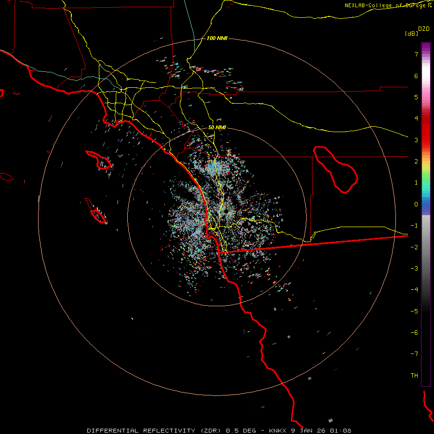The image size is (434, 434).
Task: Click the 6 dB scale tick label
Action: 416,76
